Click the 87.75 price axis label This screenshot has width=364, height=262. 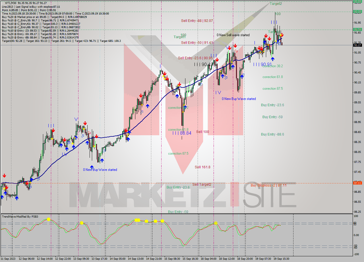(x=358, y=162)
